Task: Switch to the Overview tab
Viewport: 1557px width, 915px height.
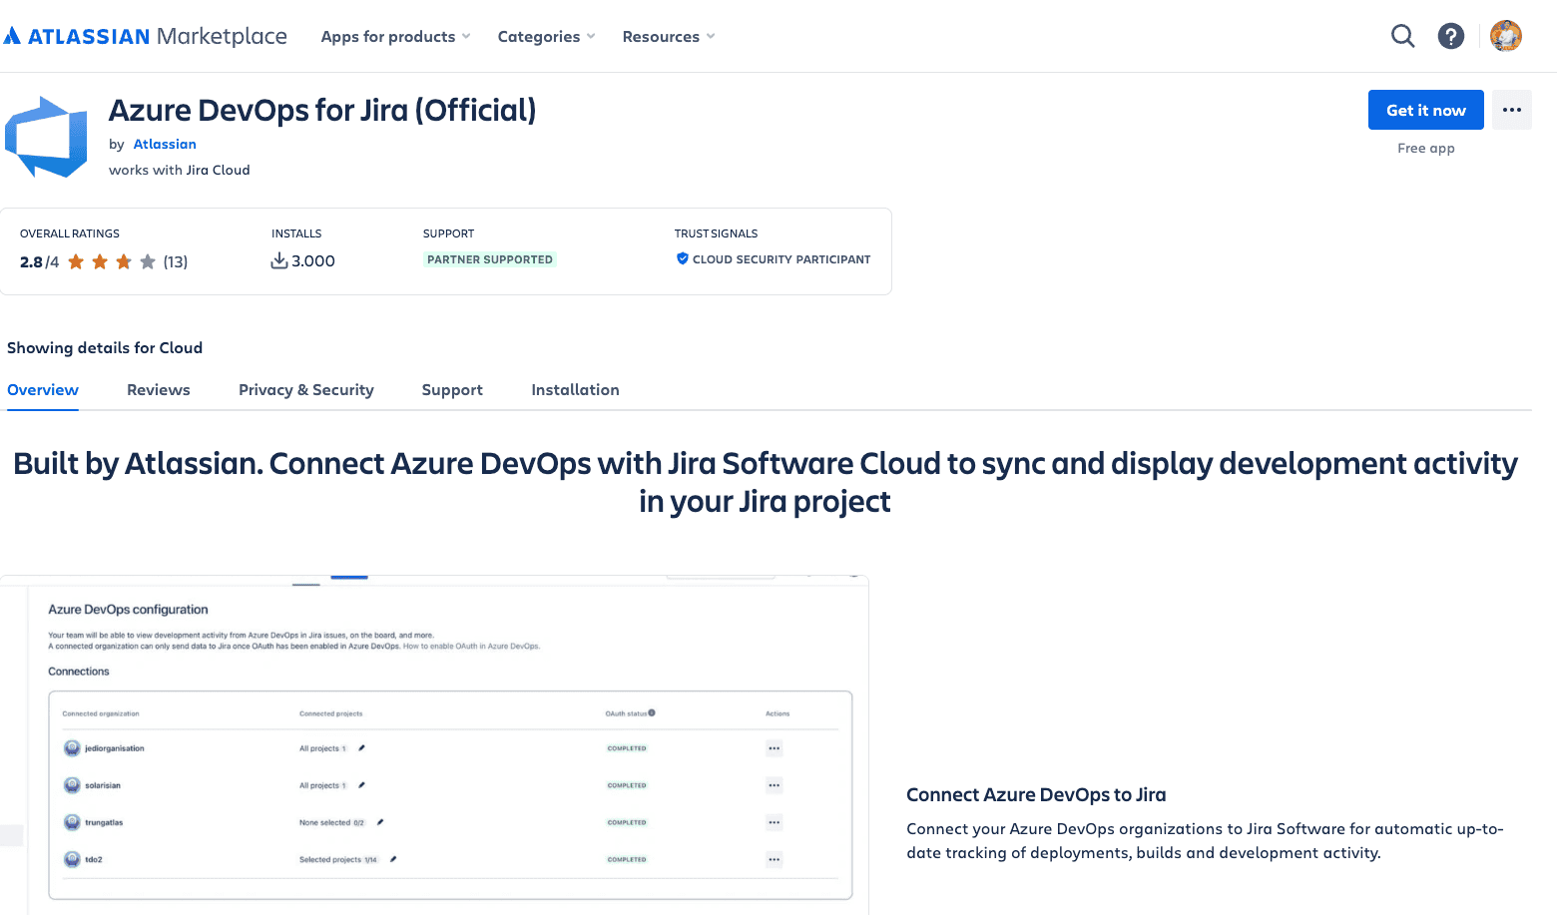Action: [43, 390]
